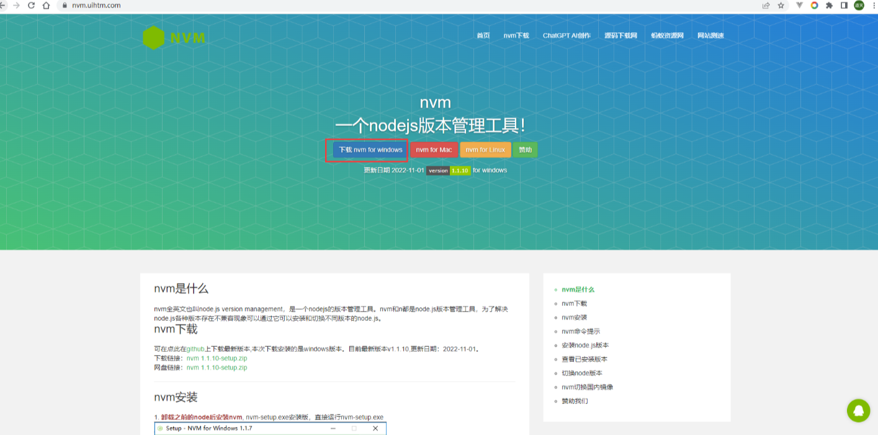Image resolution: width=878 pixels, height=435 pixels.
Task: Go to the browser home page icon
Action: (x=46, y=5)
